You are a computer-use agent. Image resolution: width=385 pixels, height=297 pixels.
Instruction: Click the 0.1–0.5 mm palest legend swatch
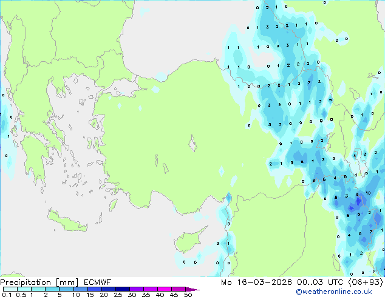coord(10,289)
